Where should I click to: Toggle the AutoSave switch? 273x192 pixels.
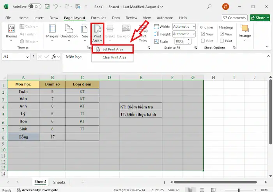click(x=35, y=7)
